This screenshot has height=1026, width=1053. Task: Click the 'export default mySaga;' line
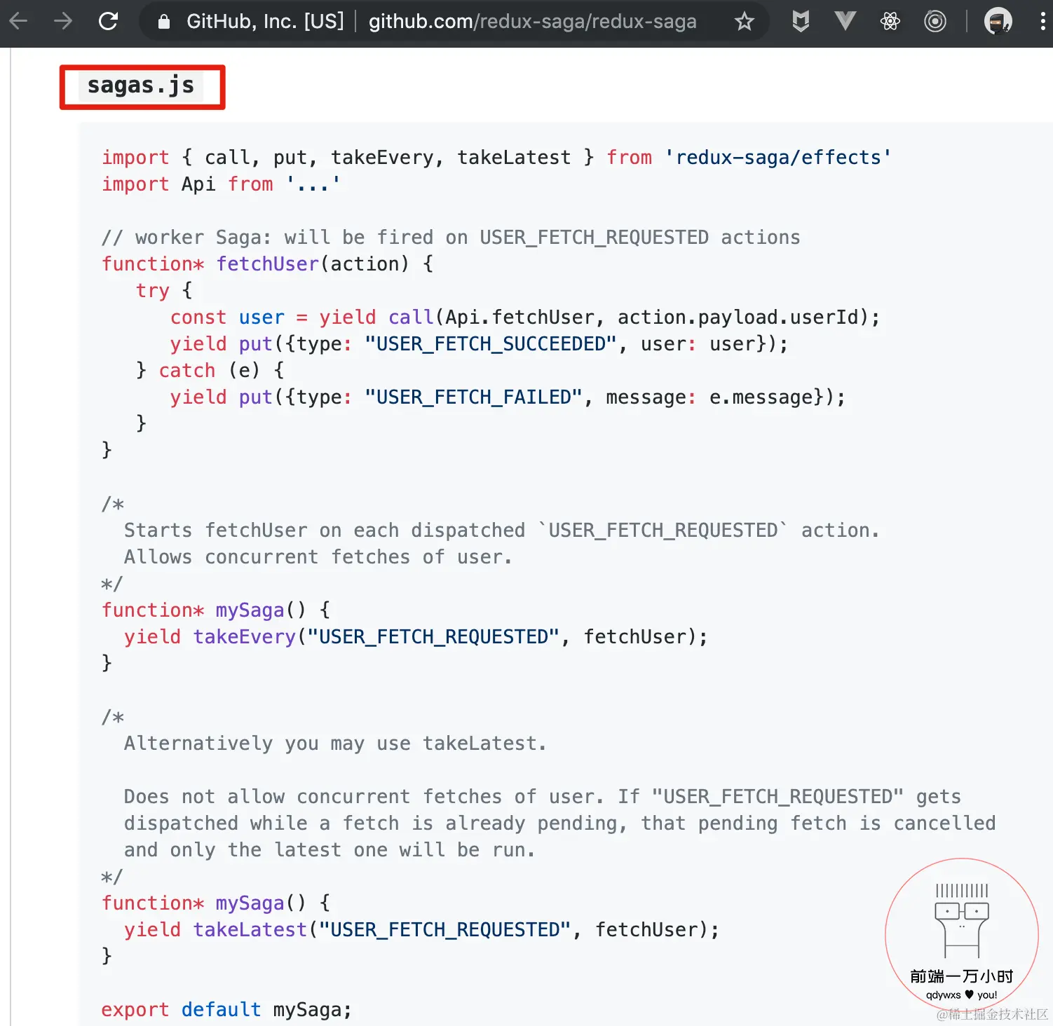pyautogui.click(x=226, y=1010)
